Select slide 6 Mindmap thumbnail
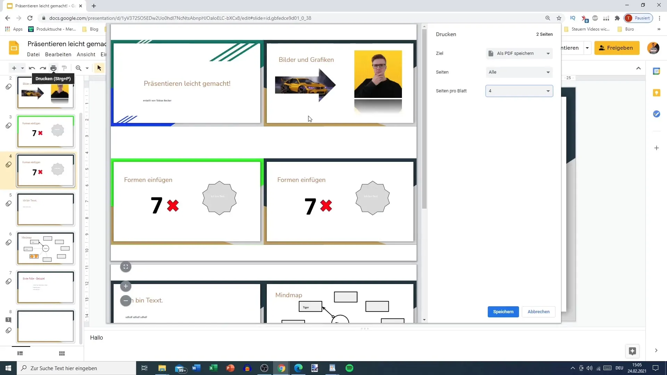Screen dimensions: 667x375 [46, 248]
